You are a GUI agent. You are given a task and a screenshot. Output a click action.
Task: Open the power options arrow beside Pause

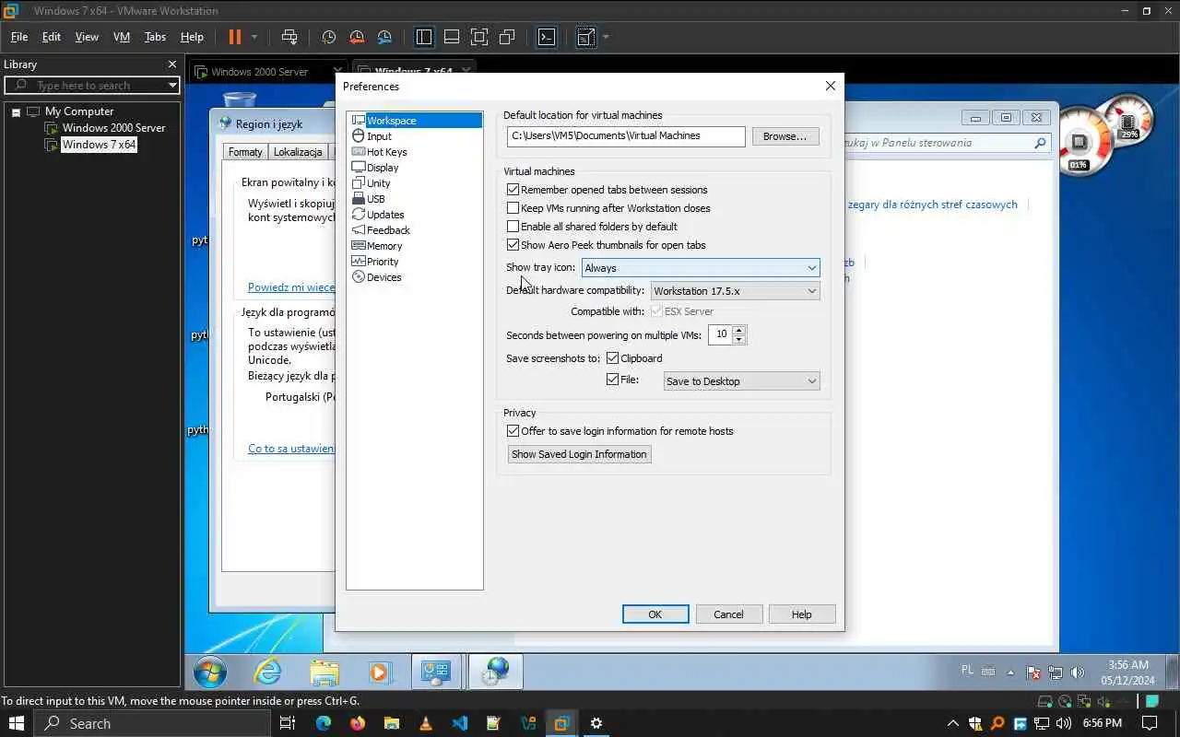pos(254,37)
